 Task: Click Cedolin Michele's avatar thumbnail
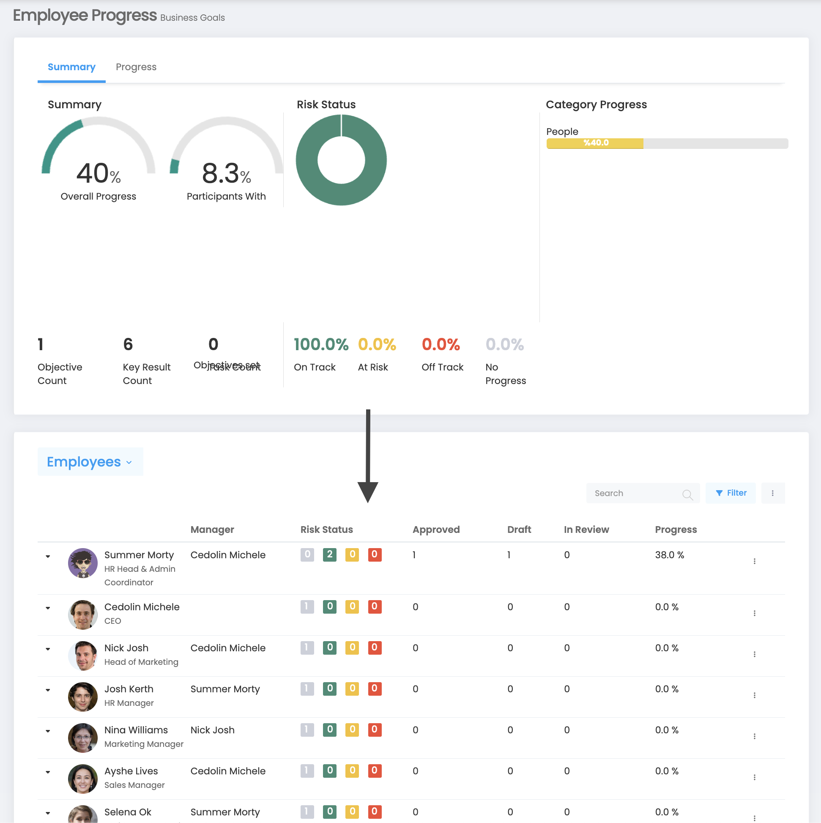click(82, 615)
